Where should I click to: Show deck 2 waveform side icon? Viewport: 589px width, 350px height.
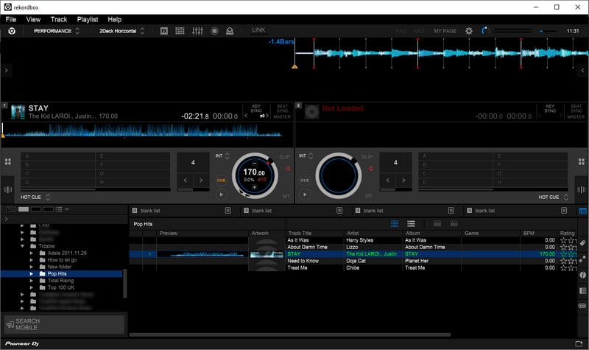pos(581,189)
